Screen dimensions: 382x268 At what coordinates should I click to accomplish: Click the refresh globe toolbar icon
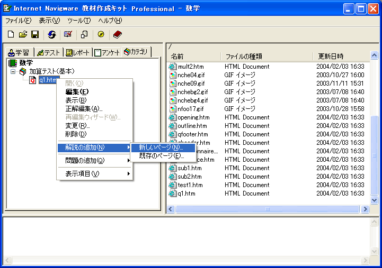click(51, 34)
